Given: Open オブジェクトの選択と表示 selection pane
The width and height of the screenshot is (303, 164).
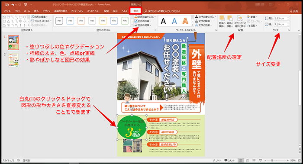Looking at the screenshot, I should point(240,21).
